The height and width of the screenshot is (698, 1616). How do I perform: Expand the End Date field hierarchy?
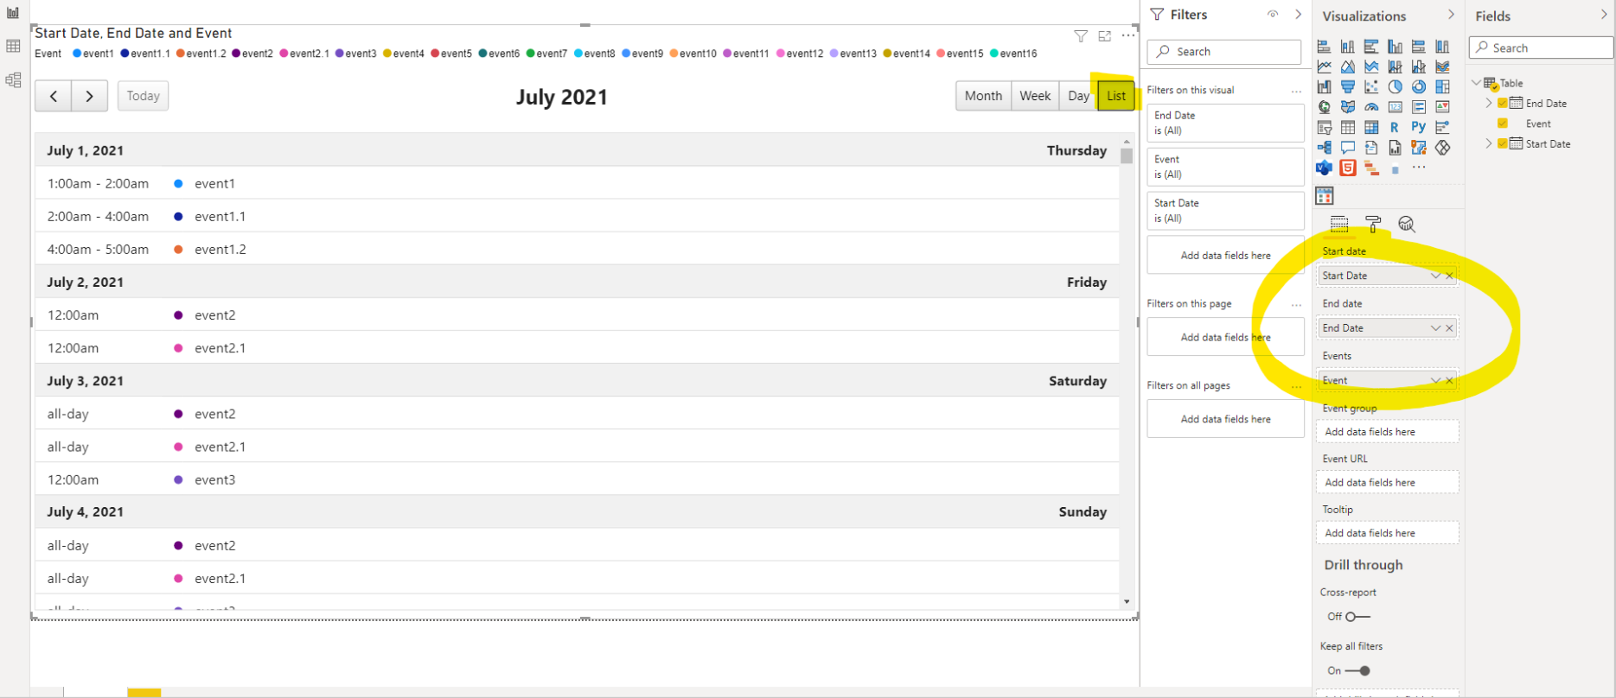tap(1489, 103)
